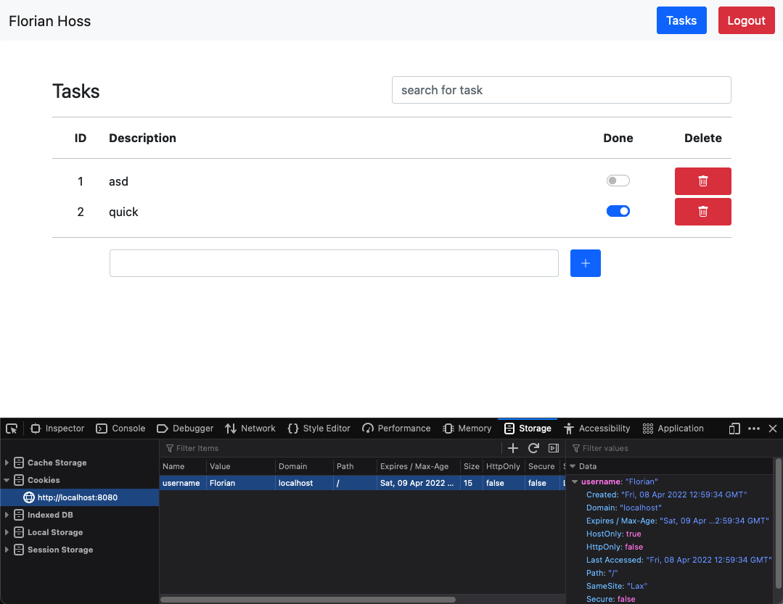783x604 pixels.
Task: Click the SameSite "Lax" detail line
Action: tap(616, 586)
